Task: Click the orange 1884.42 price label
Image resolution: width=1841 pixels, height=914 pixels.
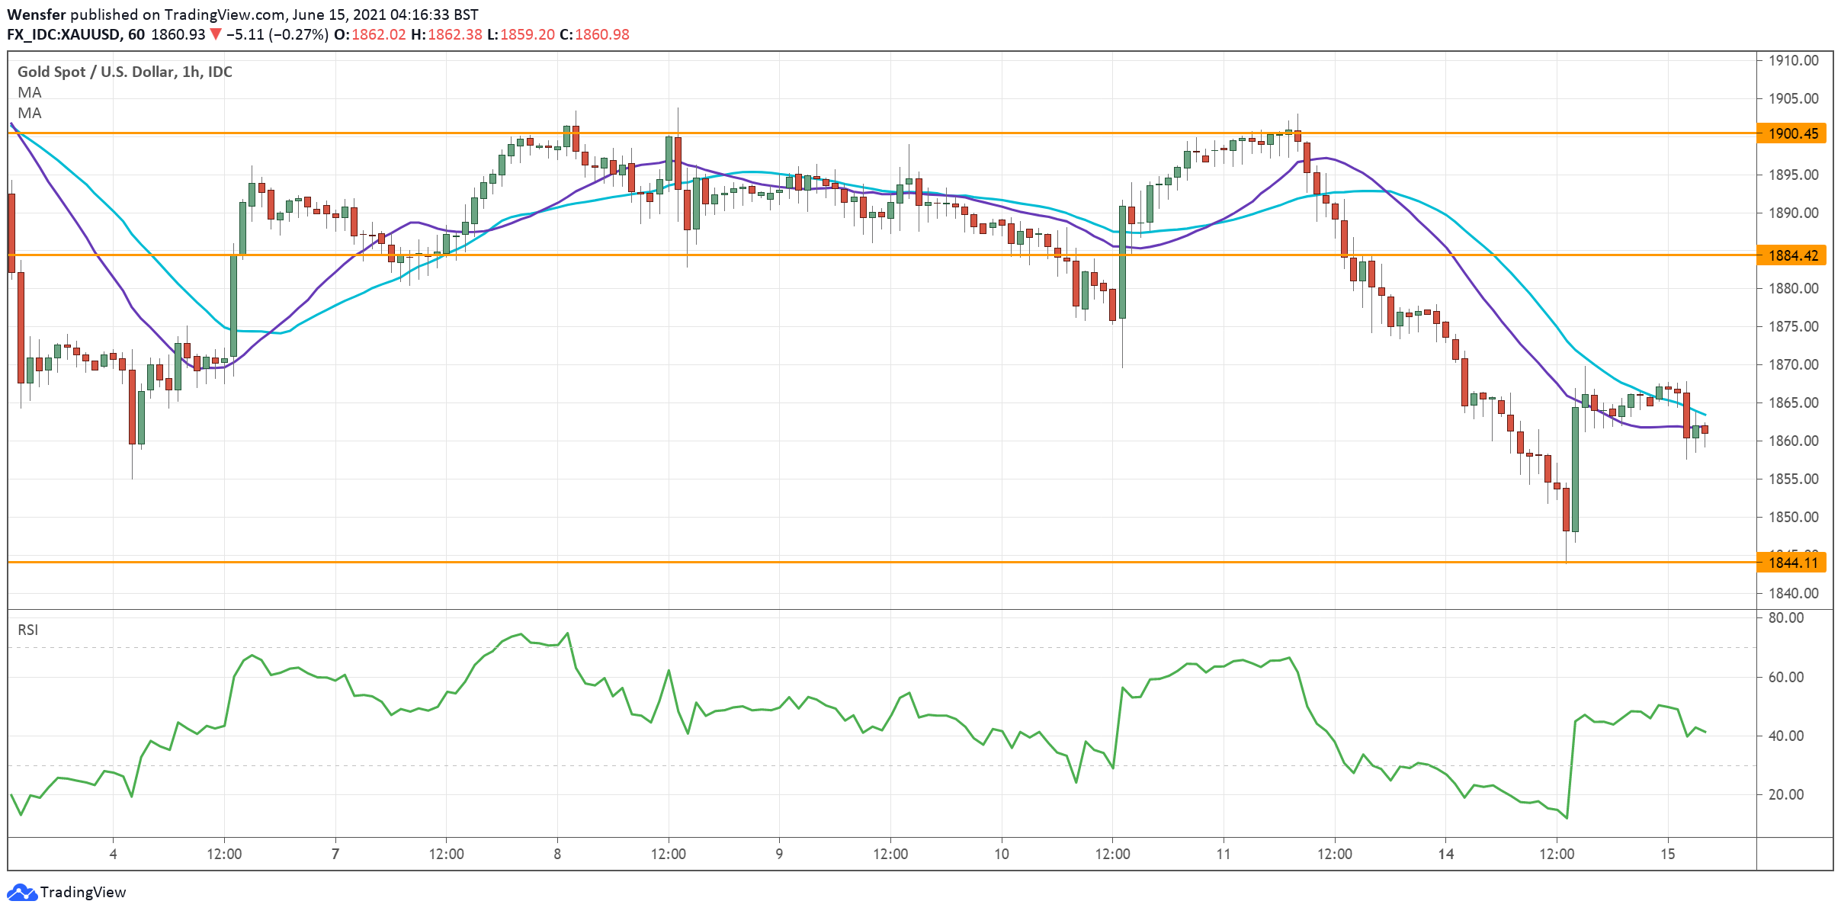Action: pyautogui.click(x=1792, y=255)
